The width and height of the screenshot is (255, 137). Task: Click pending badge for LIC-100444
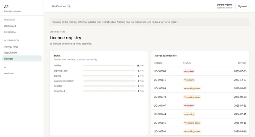pos(189,114)
